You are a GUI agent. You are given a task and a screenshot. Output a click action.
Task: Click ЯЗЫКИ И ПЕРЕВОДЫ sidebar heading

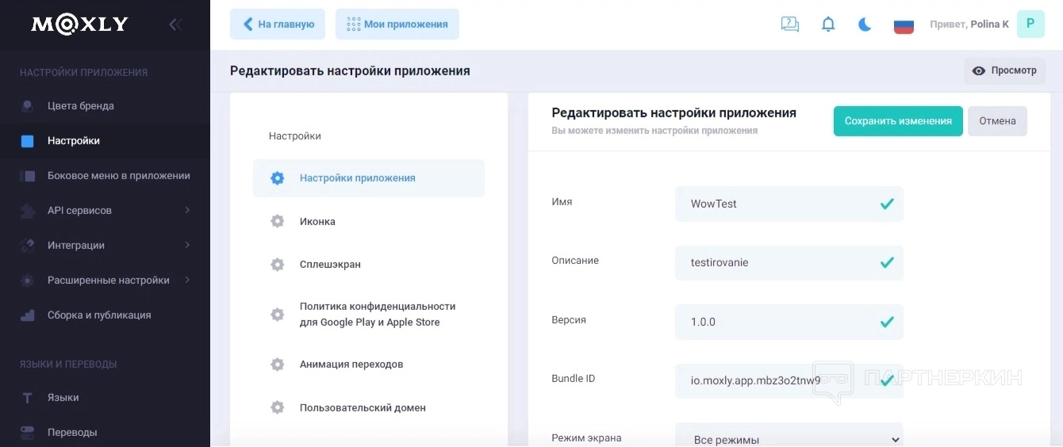pyautogui.click(x=68, y=364)
